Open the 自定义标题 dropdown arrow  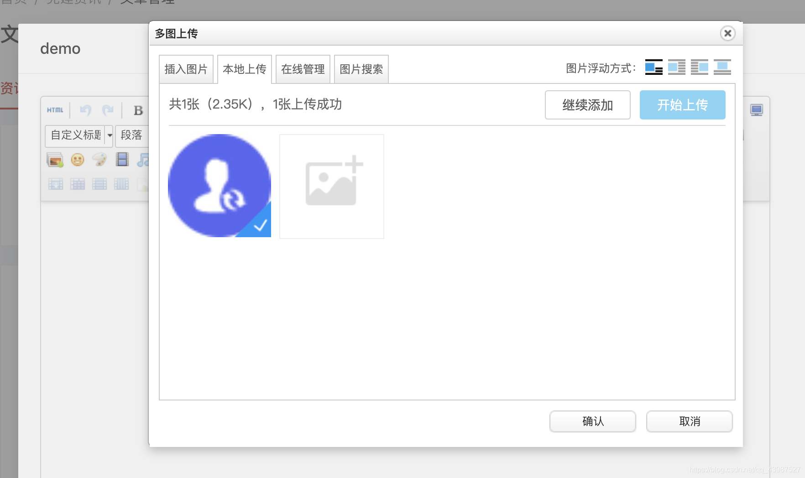tap(110, 135)
